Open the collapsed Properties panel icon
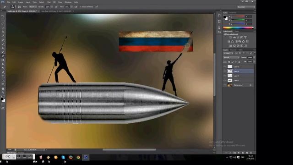The width and height of the screenshot is (293, 165). pos(219,22)
